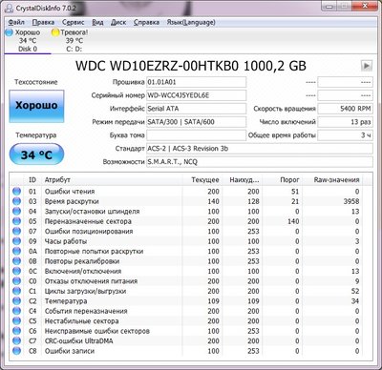The height and width of the screenshot is (370, 382).
Task: Click the raw value 3958
Action: (351, 201)
